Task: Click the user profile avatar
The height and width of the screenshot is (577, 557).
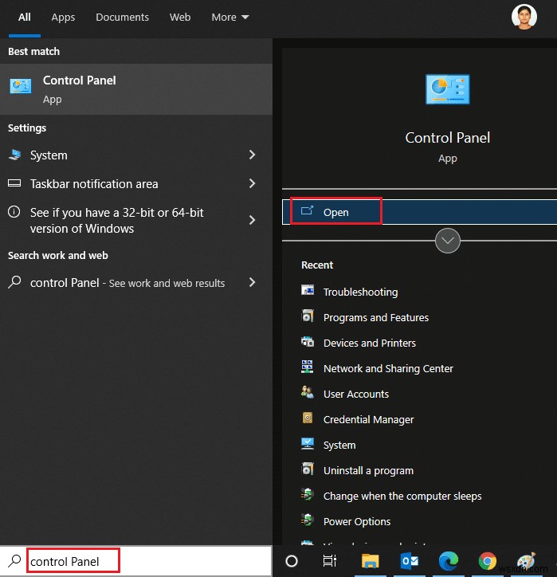Action: coord(524,17)
